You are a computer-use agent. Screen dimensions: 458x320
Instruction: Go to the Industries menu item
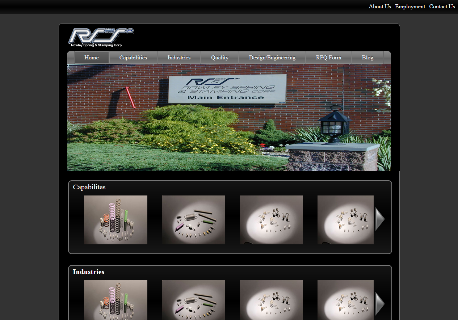[179, 58]
